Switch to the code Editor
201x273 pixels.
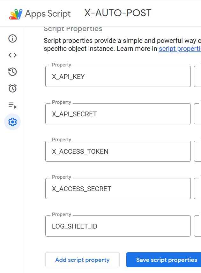coord(12,55)
